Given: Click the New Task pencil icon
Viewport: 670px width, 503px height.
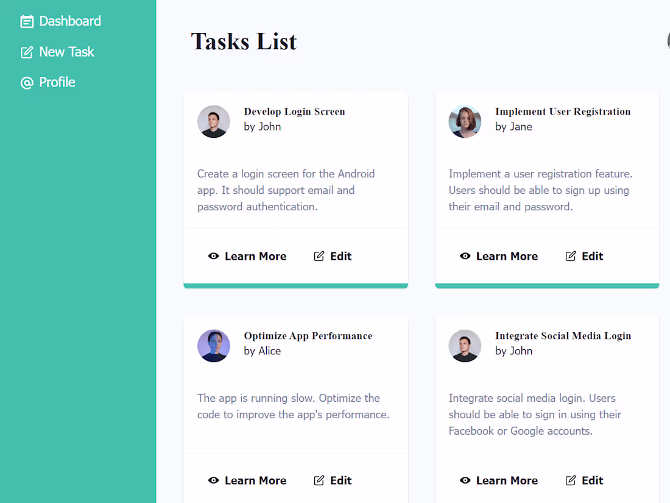Looking at the screenshot, I should [x=26, y=52].
